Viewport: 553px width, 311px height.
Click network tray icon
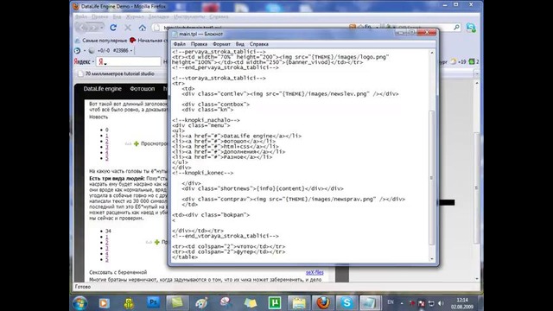point(431,303)
